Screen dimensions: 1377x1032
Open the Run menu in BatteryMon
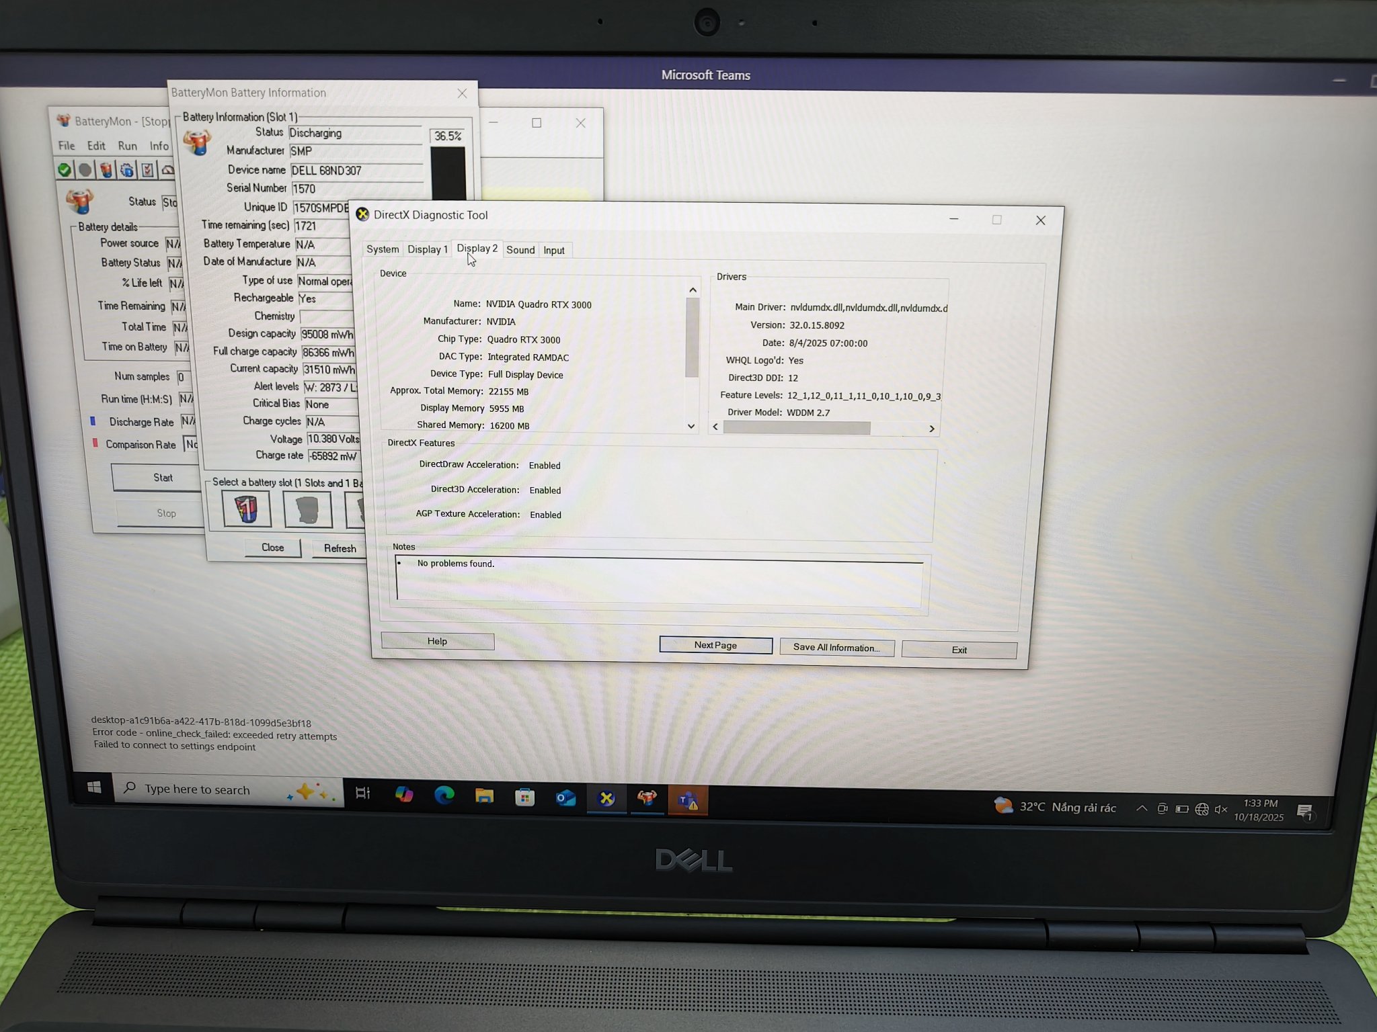[127, 146]
